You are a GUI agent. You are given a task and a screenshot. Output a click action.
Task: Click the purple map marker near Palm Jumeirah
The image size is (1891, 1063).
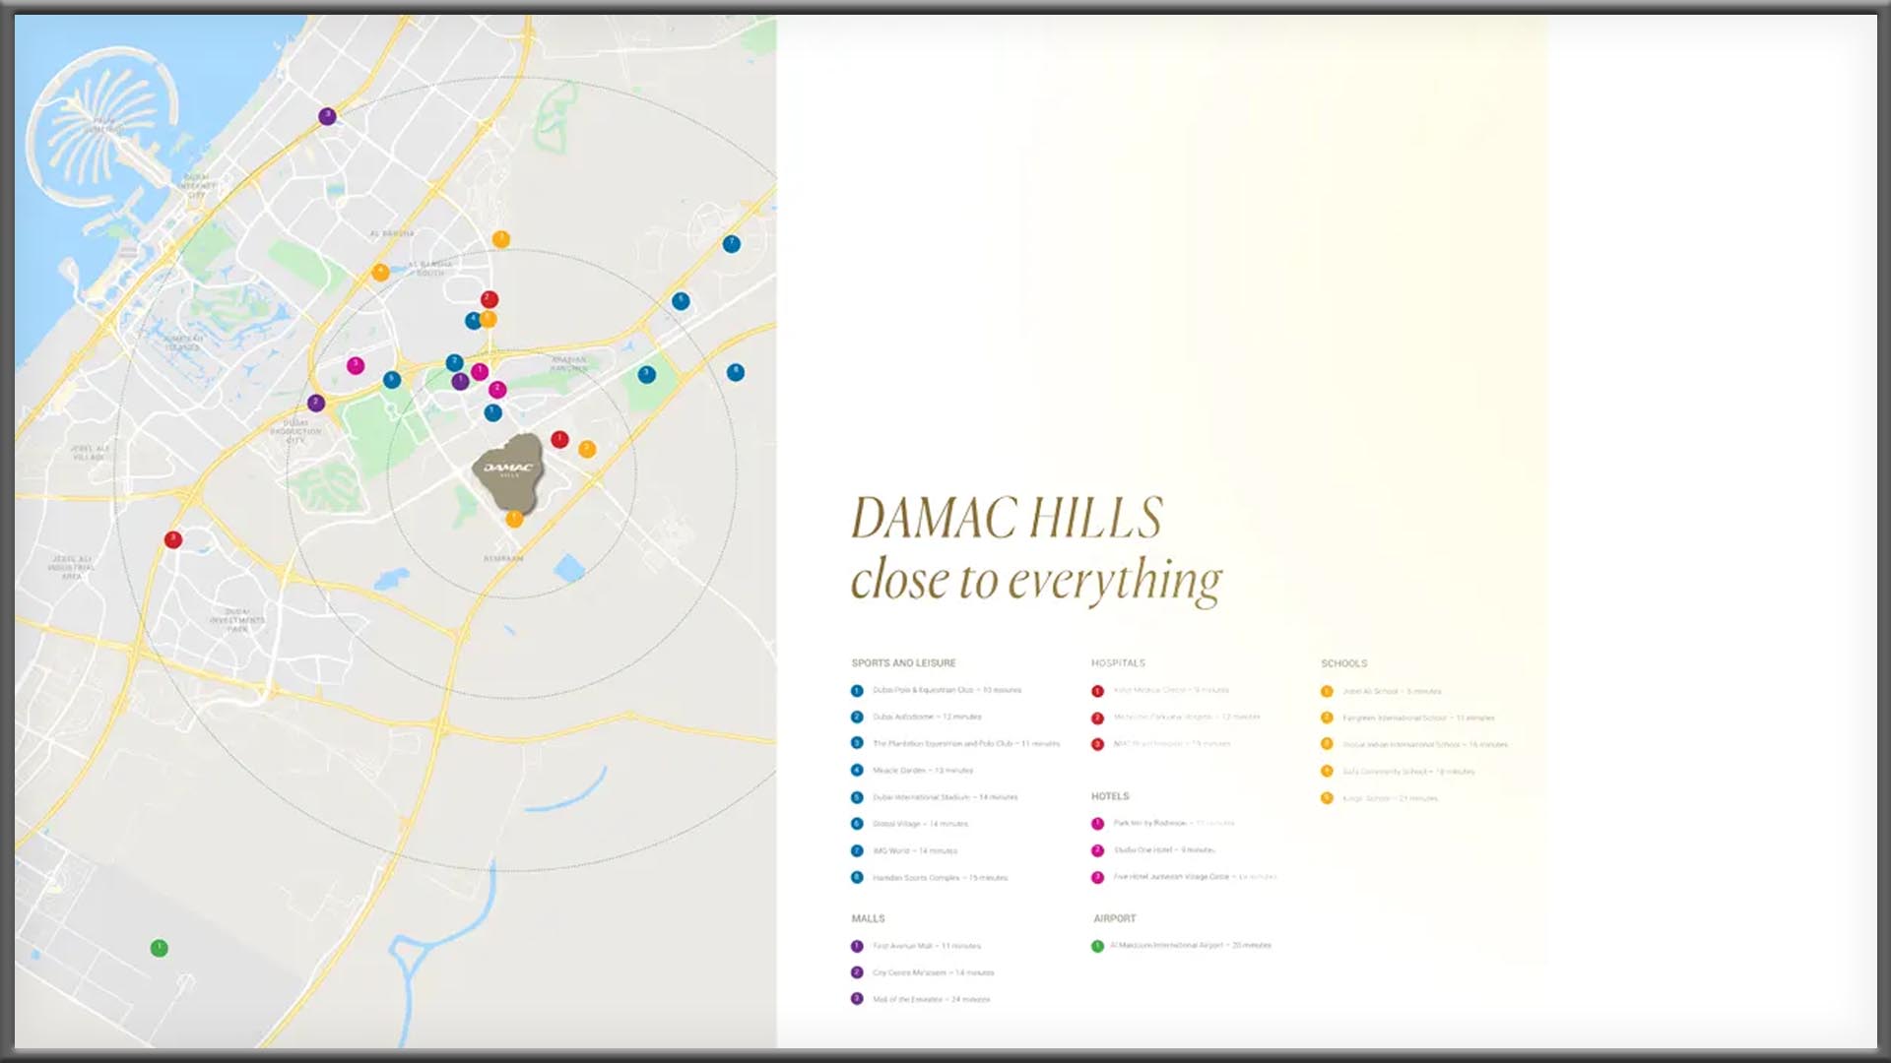tap(327, 116)
